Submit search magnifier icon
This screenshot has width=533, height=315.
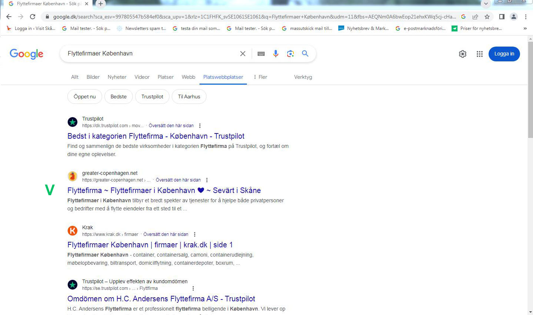pos(305,54)
